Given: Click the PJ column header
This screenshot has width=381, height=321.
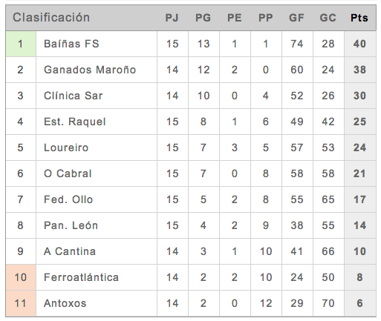Looking at the screenshot, I should coord(172,18).
